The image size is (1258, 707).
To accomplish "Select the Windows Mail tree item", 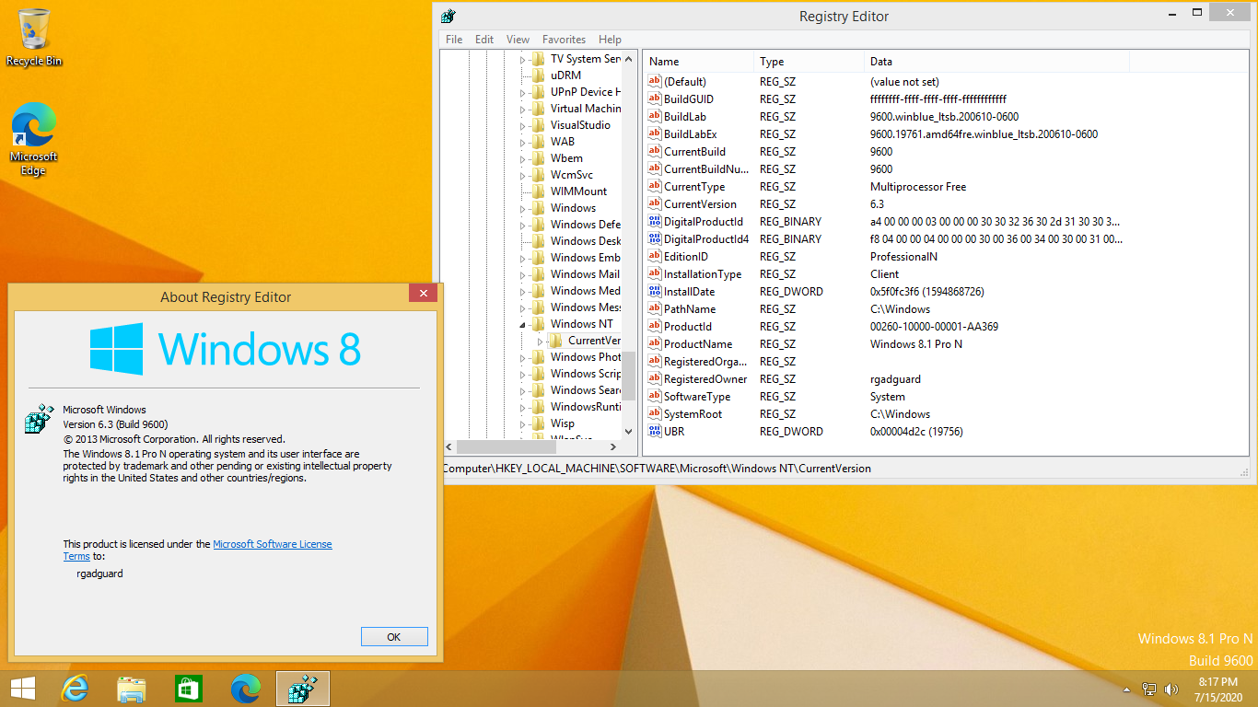I will 585,274.
